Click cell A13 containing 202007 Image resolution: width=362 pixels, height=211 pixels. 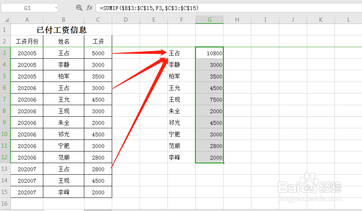click(x=27, y=169)
